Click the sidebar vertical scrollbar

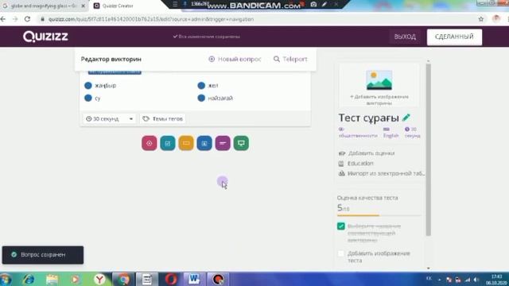click(428, 150)
